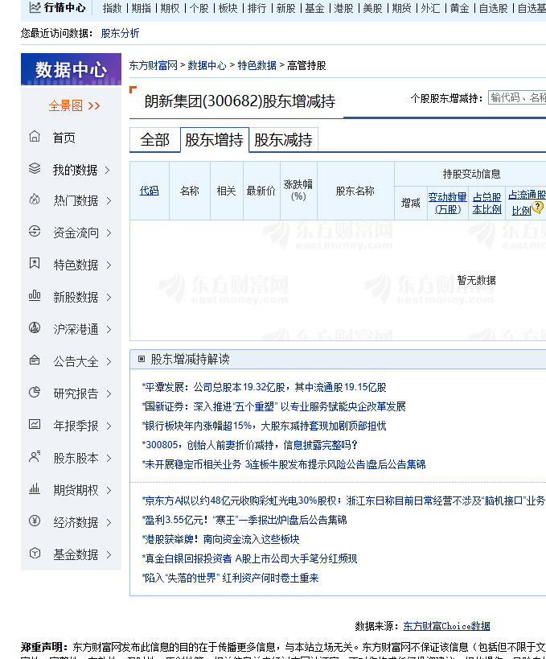Expand the 我的数据 submenu arrow

pos(108,171)
